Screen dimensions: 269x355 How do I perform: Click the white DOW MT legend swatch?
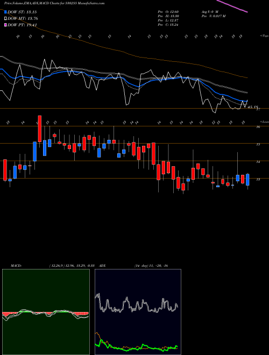[5, 19]
